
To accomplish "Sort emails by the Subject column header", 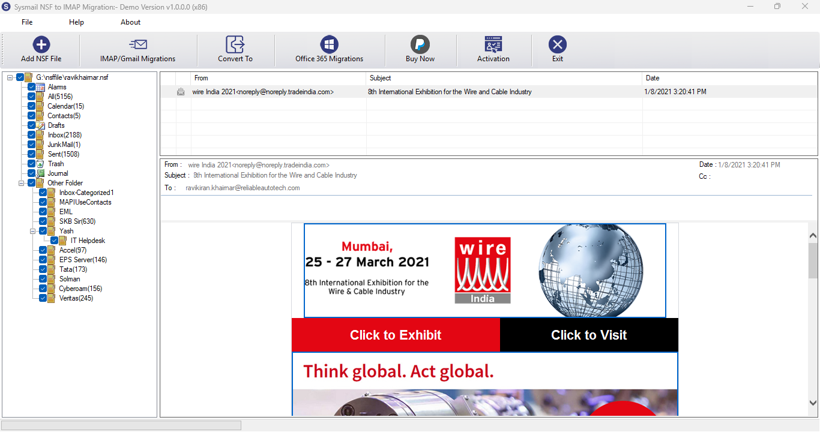I will click(504, 78).
